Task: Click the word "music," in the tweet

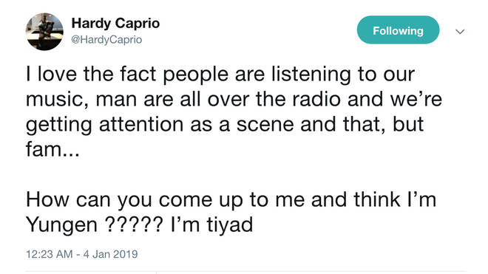Action: pyautogui.click(x=58, y=100)
